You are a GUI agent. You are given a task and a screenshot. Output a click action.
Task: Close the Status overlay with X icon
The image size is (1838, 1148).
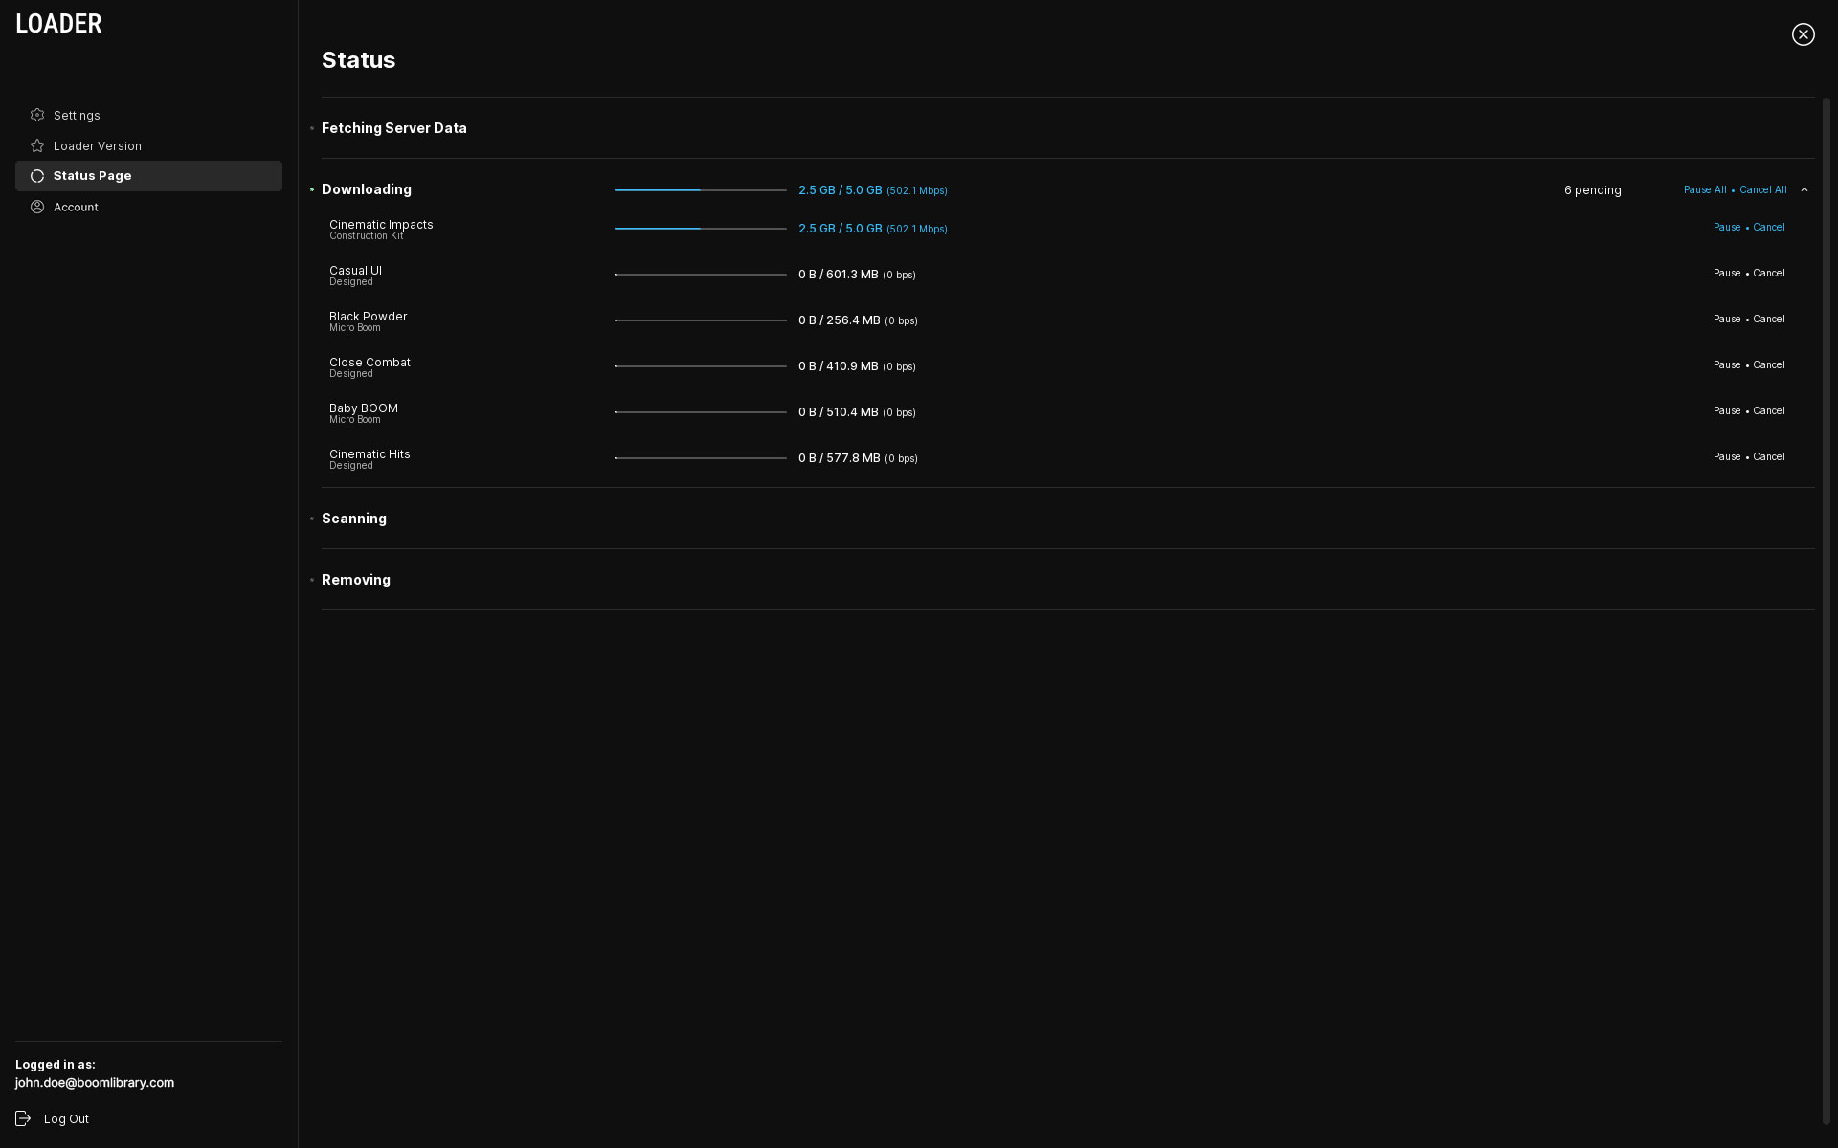pyautogui.click(x=1803, y=34)
